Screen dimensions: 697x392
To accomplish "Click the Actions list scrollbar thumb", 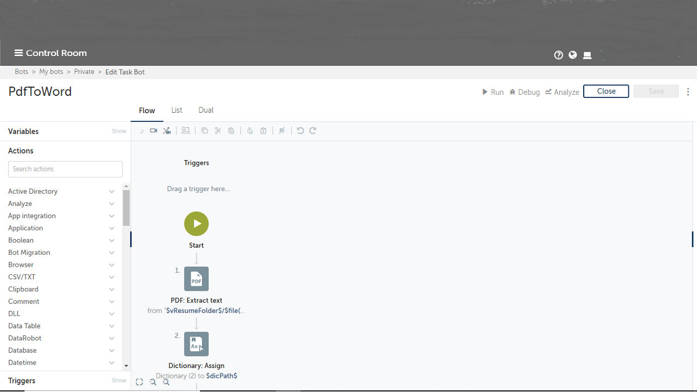I will pos(126,207).
